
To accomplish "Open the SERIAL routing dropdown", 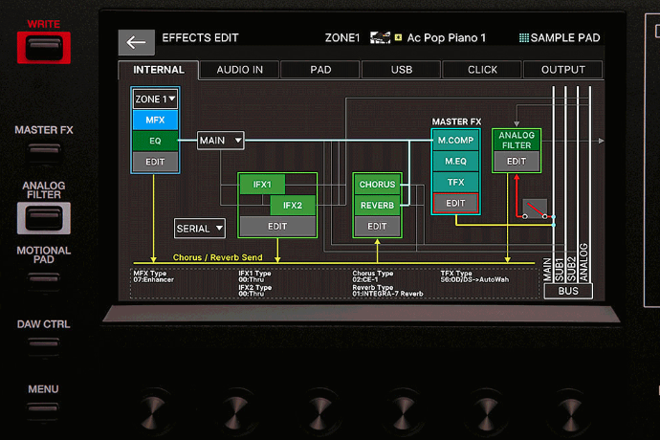I will pyautogui.click(x=199, y=228).
